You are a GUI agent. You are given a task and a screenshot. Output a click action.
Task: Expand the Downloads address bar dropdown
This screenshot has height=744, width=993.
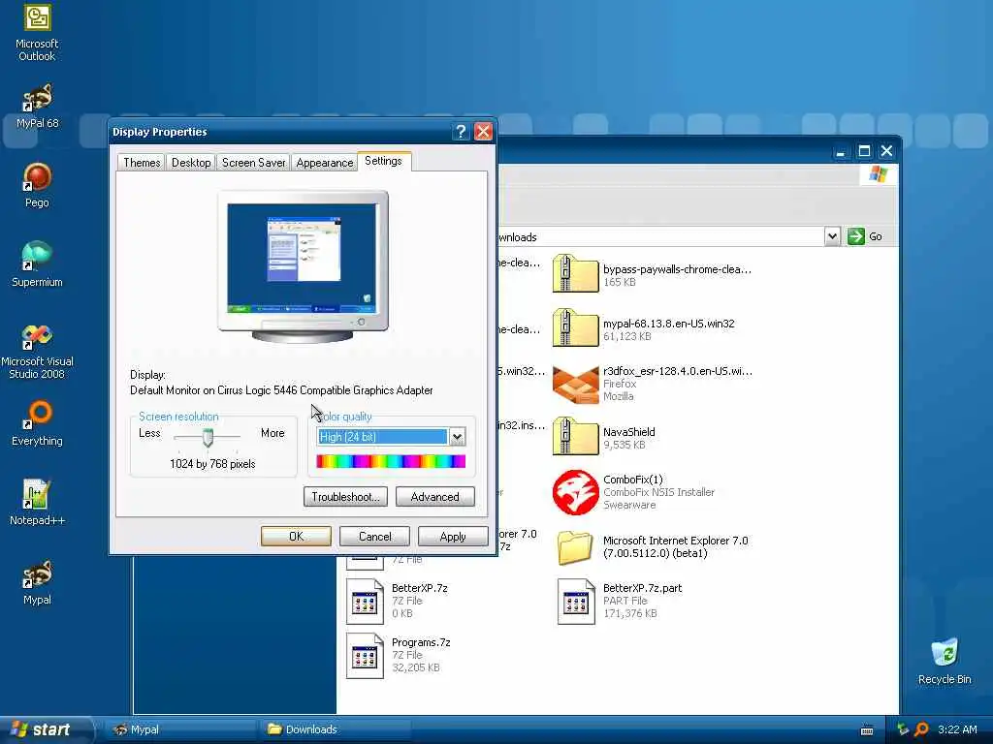click(832, 236)
